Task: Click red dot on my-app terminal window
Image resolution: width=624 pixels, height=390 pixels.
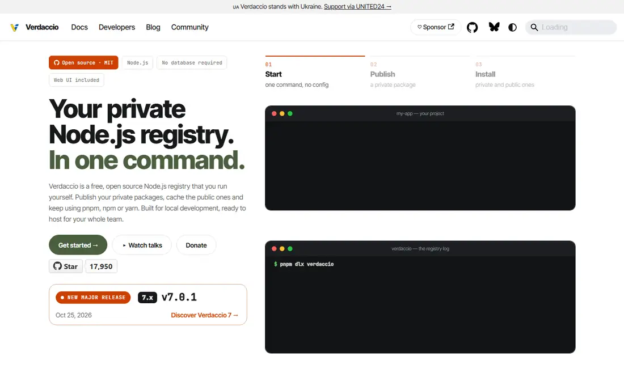Action: [x=274, y=114]
